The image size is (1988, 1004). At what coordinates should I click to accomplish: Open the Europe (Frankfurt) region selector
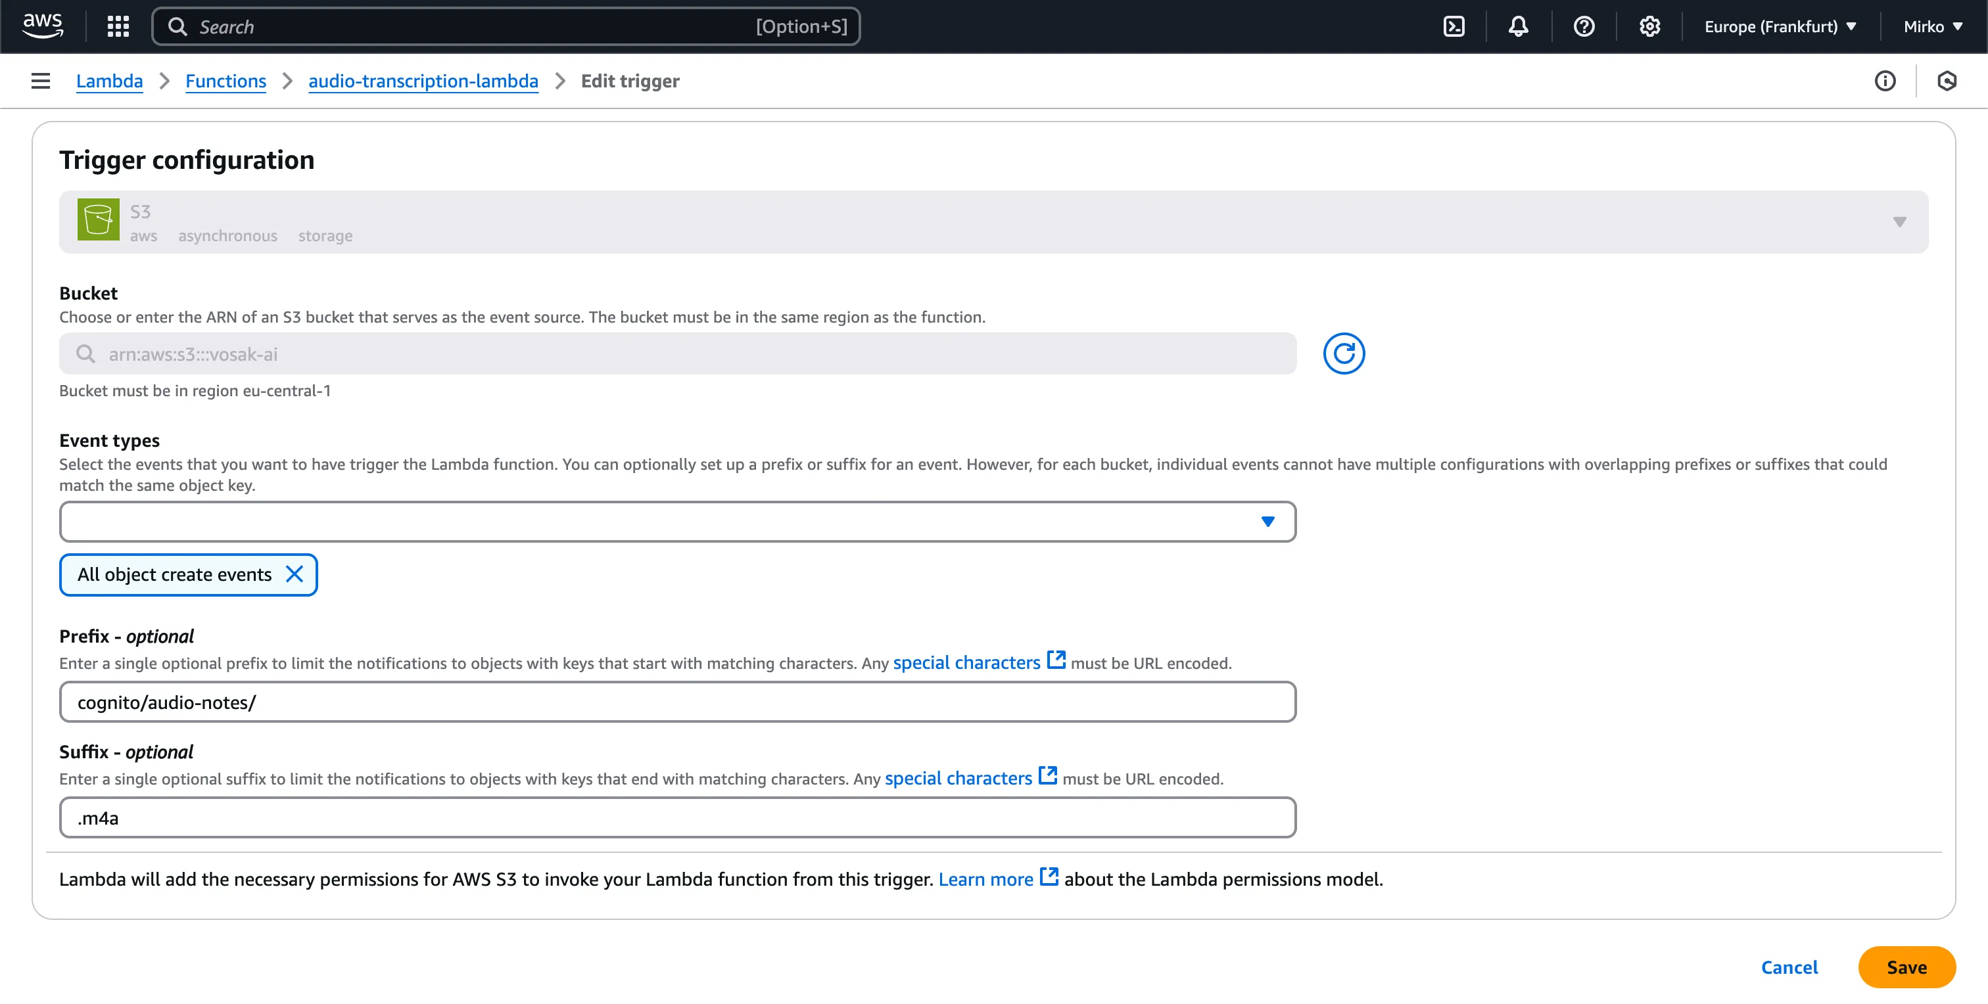(x=1780, y=26)
